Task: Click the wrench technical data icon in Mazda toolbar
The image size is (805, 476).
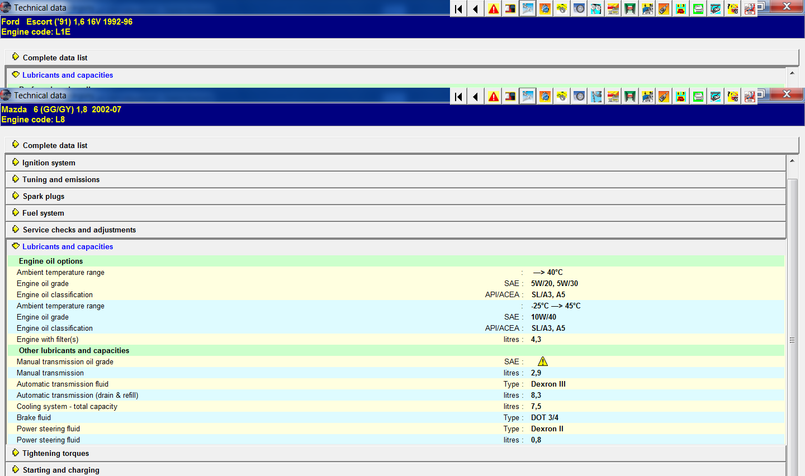Action: [528, 97]
